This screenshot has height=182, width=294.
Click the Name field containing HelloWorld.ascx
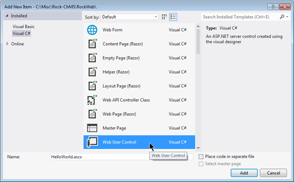[122, 157]
